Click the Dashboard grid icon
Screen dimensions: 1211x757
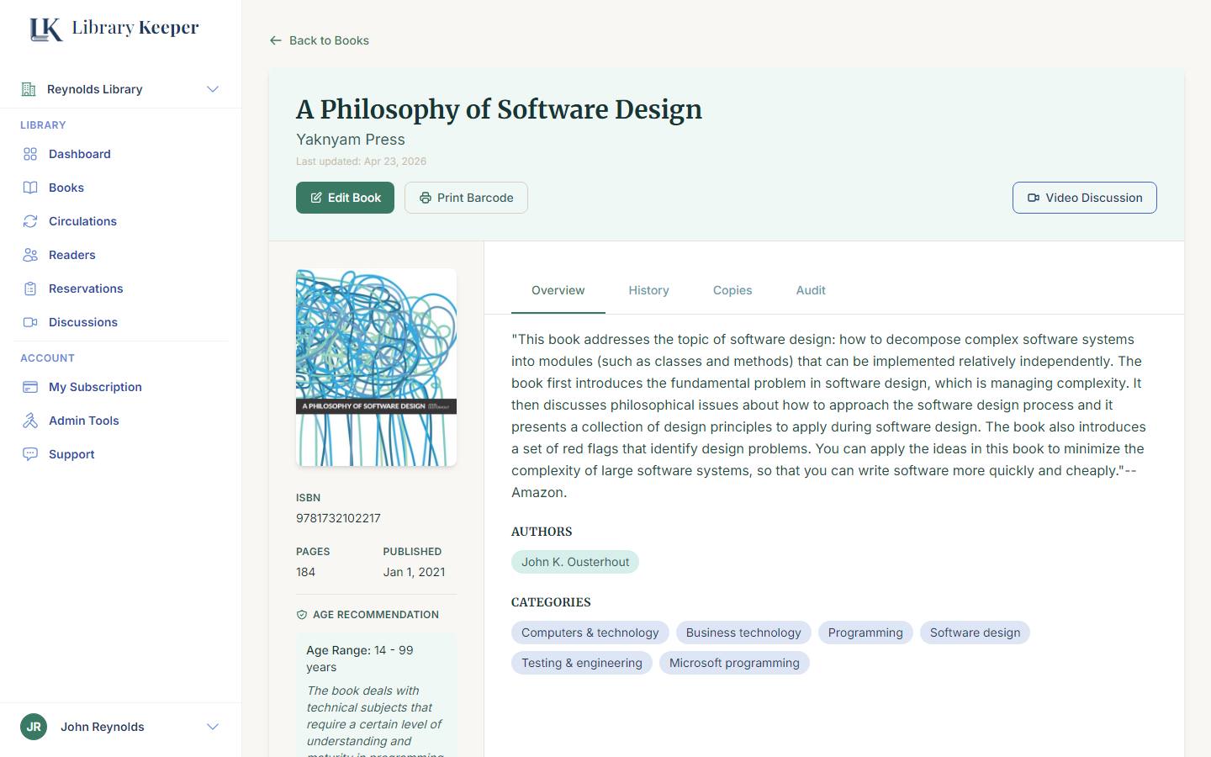coord(30,154)
